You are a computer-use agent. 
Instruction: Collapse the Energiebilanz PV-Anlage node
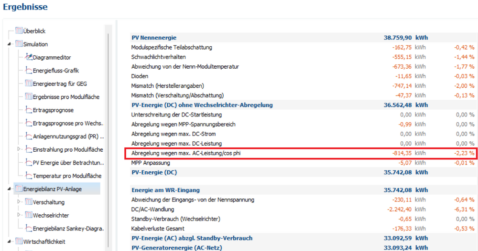(9, 189)
